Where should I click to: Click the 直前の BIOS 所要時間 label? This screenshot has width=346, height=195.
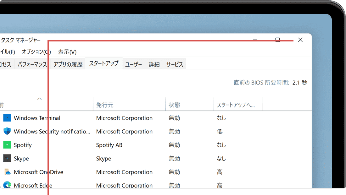[261, 83]
